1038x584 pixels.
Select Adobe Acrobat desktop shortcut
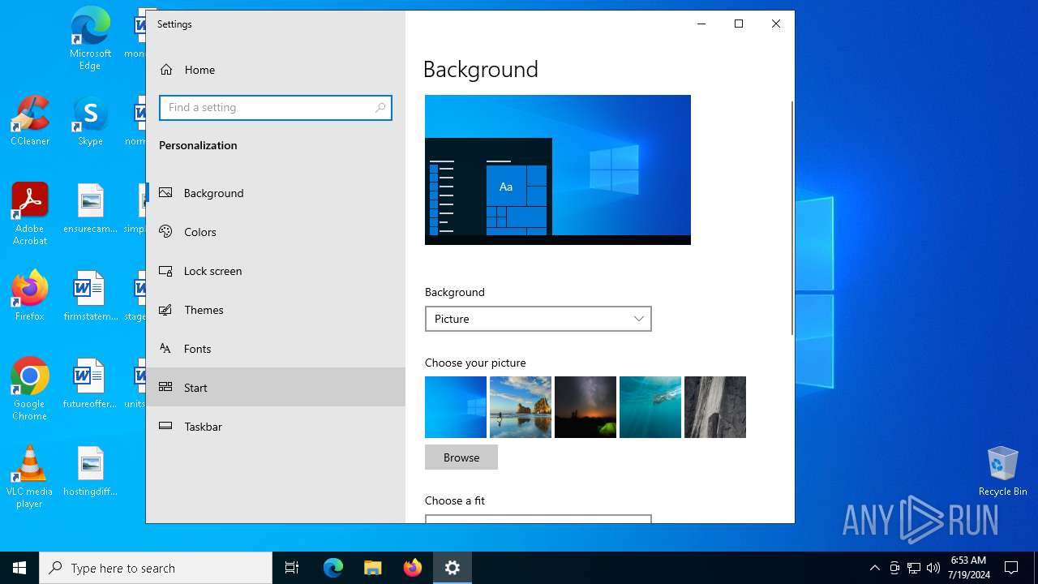30,214
